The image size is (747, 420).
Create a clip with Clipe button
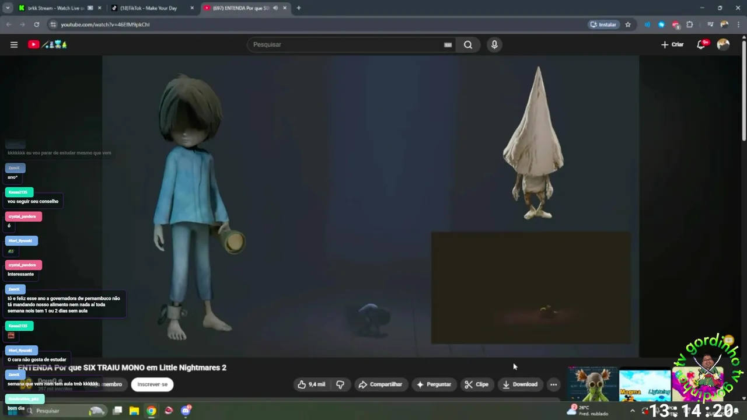pos(476,384)
